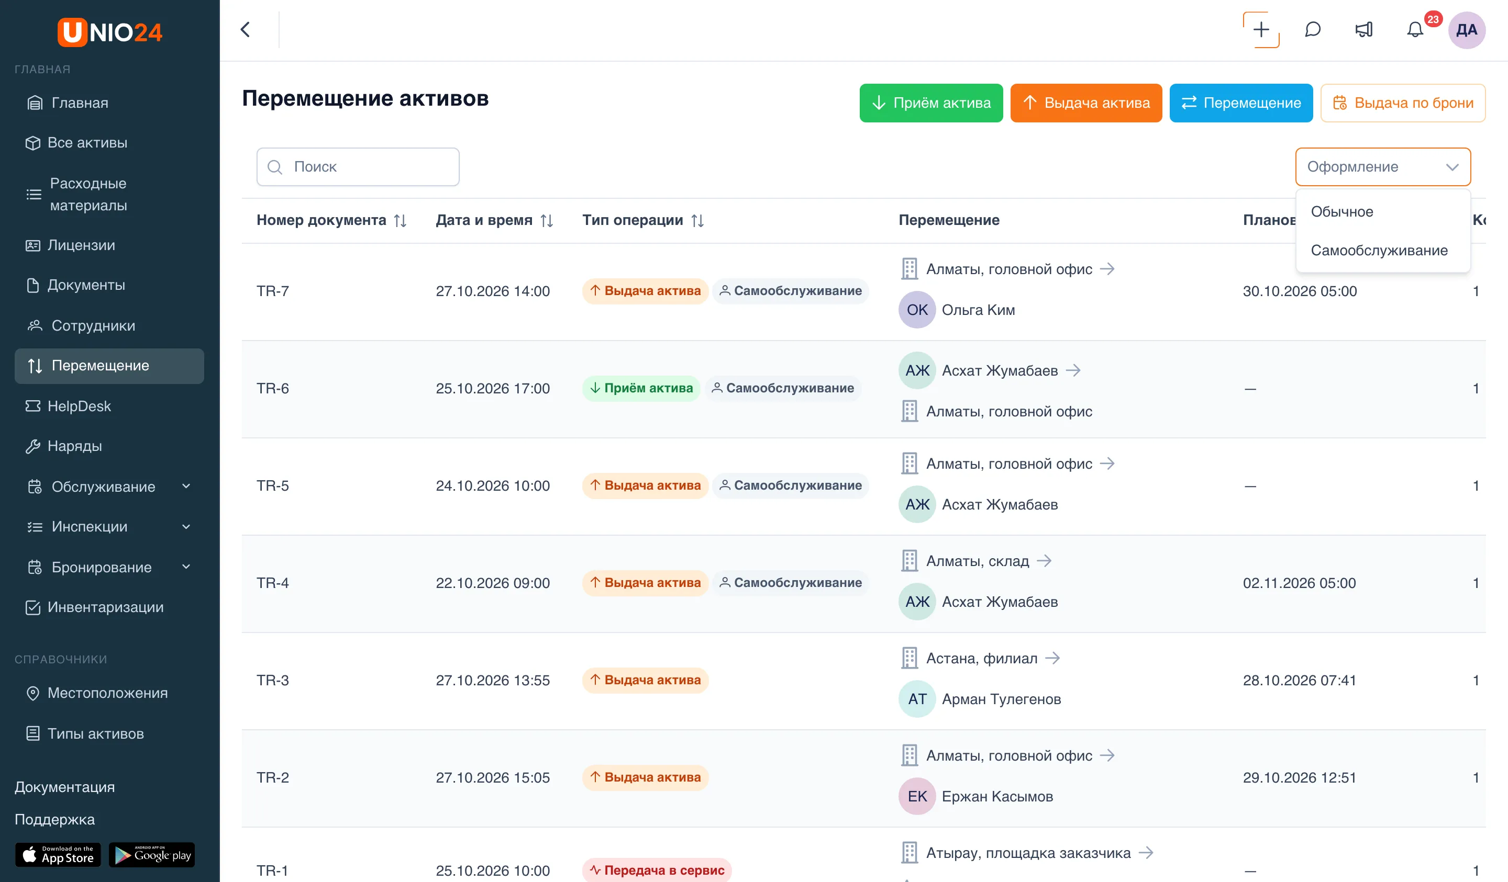Click the UNIO24 logo
1508x882 pixels.
coord(110,32)
